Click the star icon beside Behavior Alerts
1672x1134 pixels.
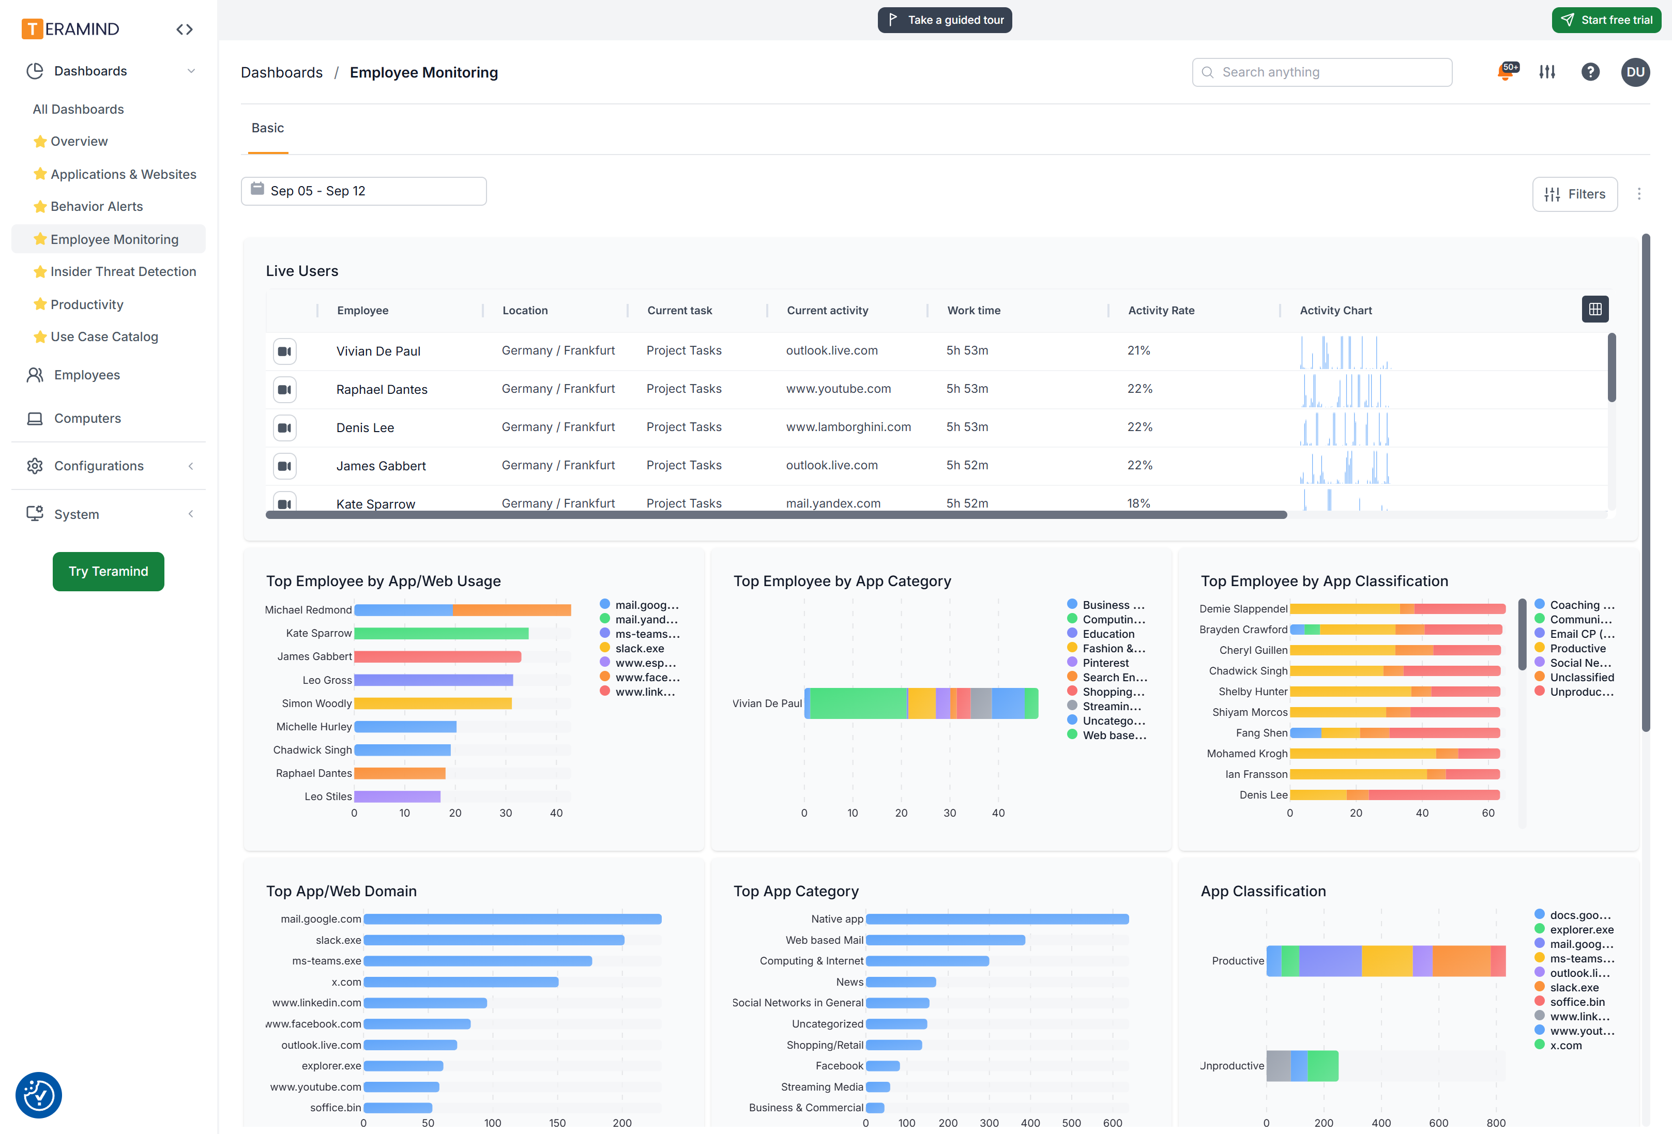point(40,206)
